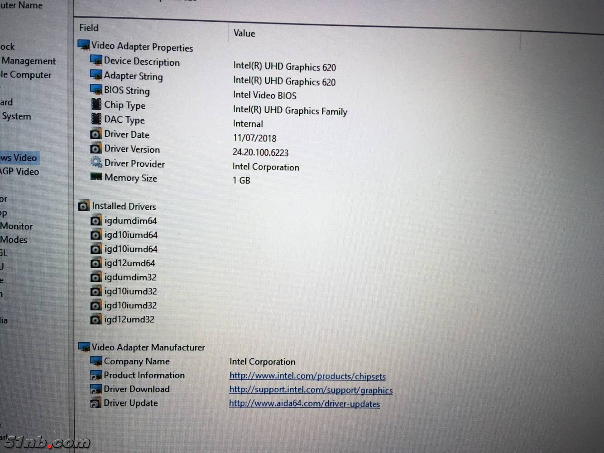Click the Driver Update row icon
The height and width of the screenshot is (453, 604).
96,403
